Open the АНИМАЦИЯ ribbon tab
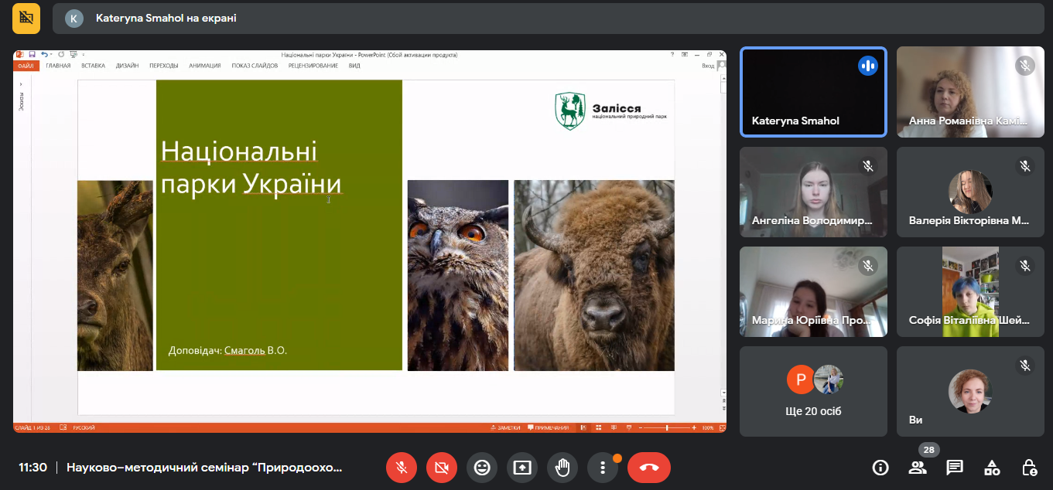Viewport: 1053px width, 490px height. pyautogui.click(x=205, y=66)
